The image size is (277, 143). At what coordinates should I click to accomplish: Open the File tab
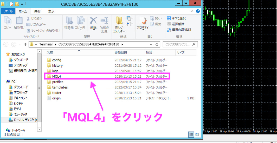tap(8, 11)
